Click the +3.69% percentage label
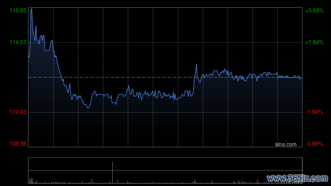 click(x=314, y=10)
